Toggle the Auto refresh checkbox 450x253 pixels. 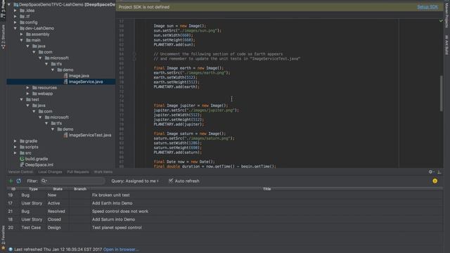tap(171, 181)
